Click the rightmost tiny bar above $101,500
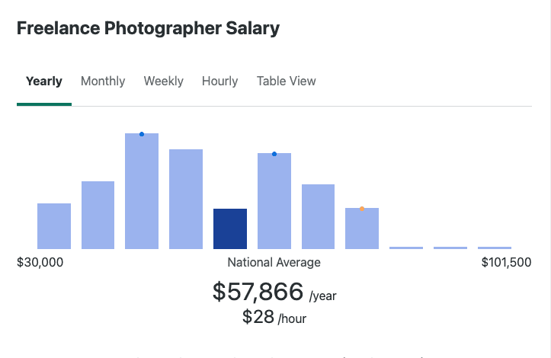The image size is (551, 358). [x=495, y=248]
